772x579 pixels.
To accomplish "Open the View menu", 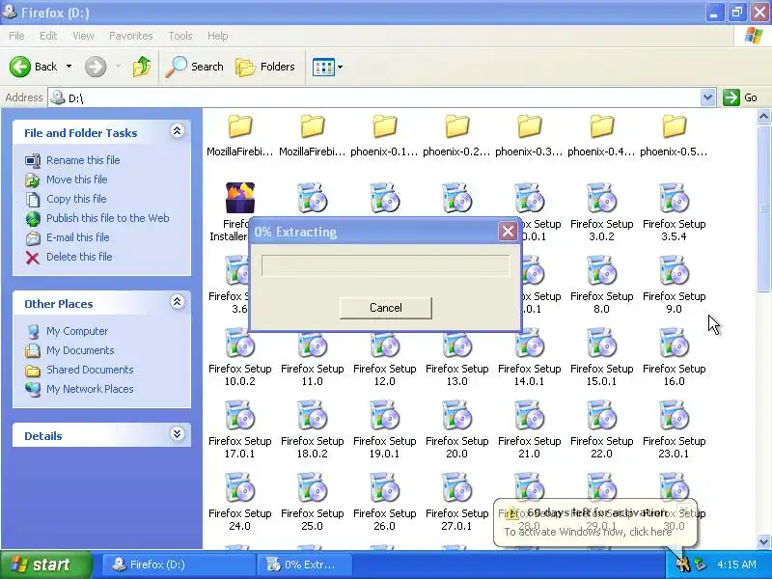I will click(x=83, y=36).
